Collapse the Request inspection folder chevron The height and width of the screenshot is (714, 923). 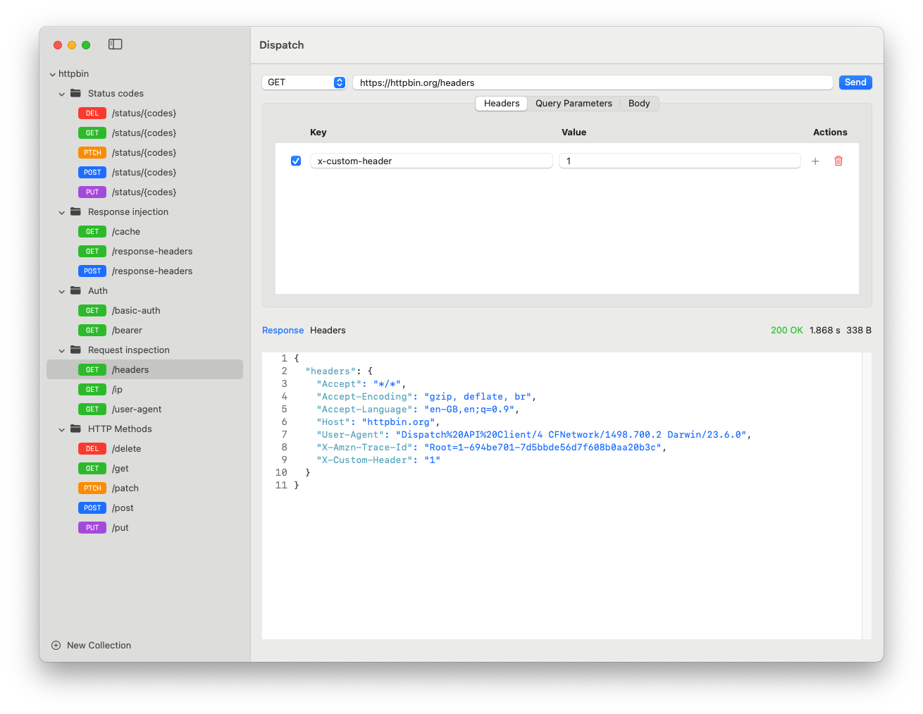click(62, 350)
